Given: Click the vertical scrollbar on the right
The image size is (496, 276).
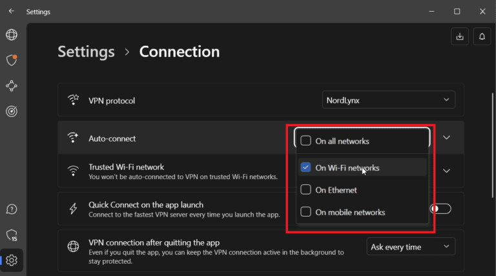Looking at the screenshot, I should click(x=493, y=142).
